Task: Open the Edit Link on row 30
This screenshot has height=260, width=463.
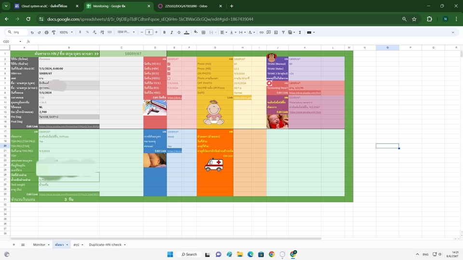Action: pyautogui.click(x=69, y=194)
